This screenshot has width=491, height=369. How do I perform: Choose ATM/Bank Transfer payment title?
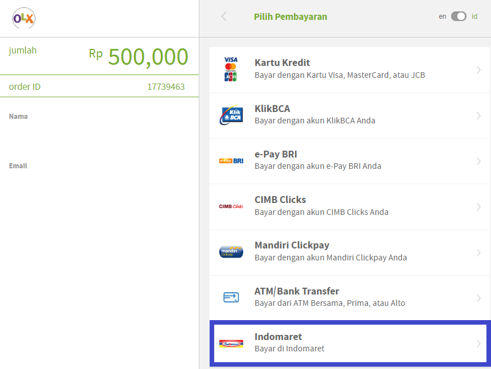point(297,291)
